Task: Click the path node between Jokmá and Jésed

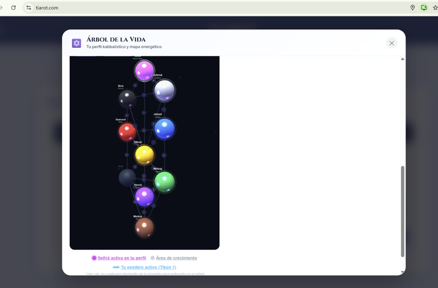Action: [164, 110]
